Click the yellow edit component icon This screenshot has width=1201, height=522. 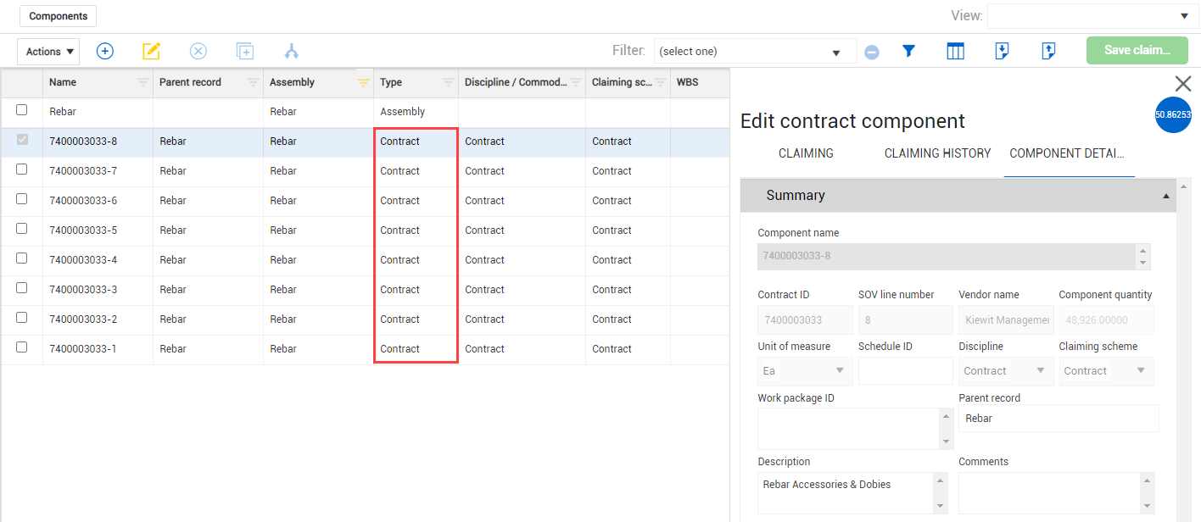tap(151, 51)
